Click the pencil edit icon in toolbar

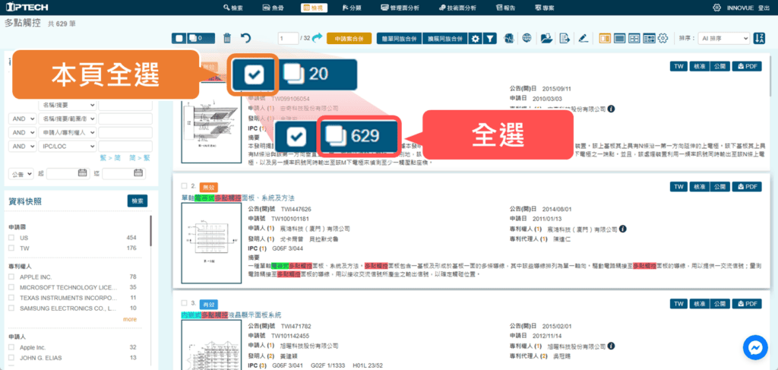tap(583, 38)
